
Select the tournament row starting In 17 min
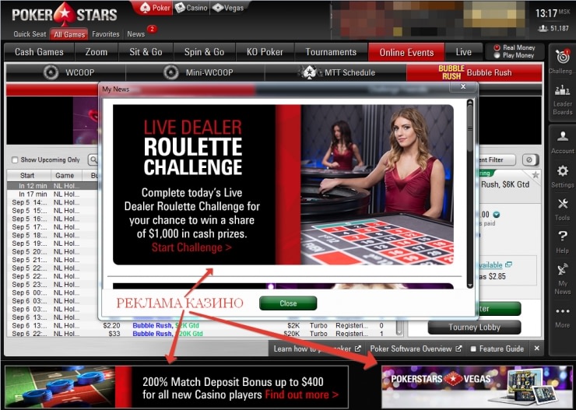(52, 194)
